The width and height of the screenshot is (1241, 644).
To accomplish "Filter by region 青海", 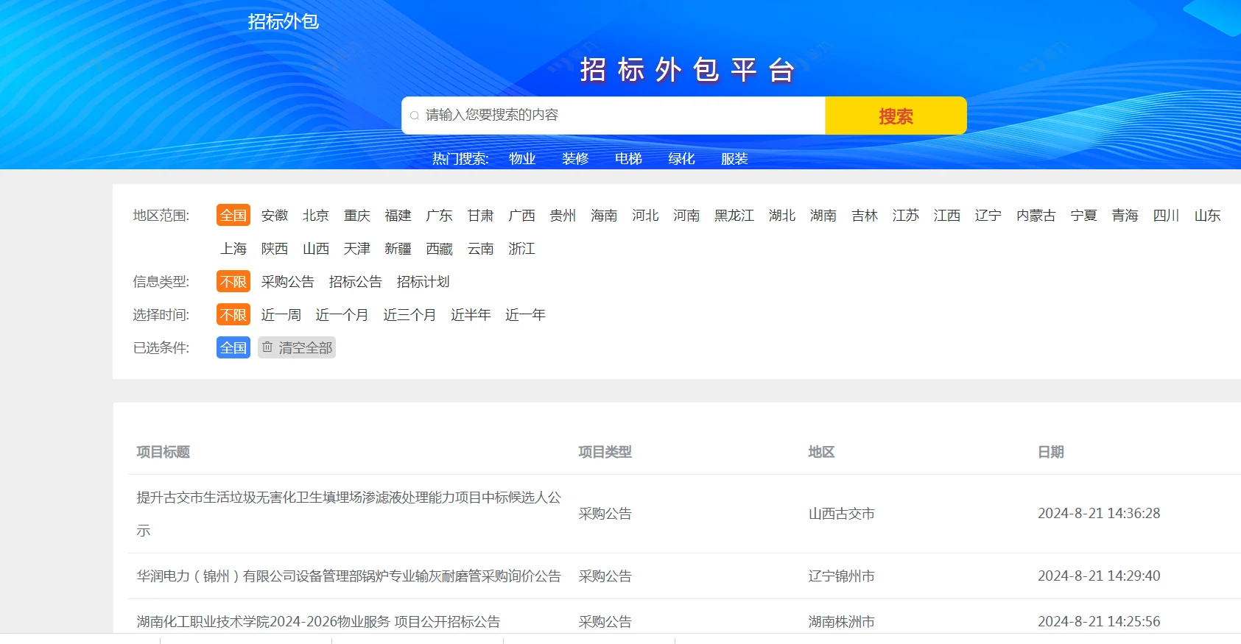I will click(x=1125, y=215).
